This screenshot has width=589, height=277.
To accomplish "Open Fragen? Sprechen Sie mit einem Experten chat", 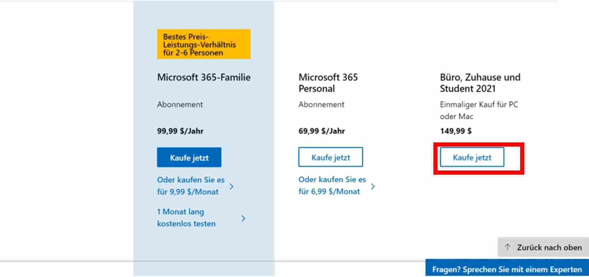I will tap(507, 269).
